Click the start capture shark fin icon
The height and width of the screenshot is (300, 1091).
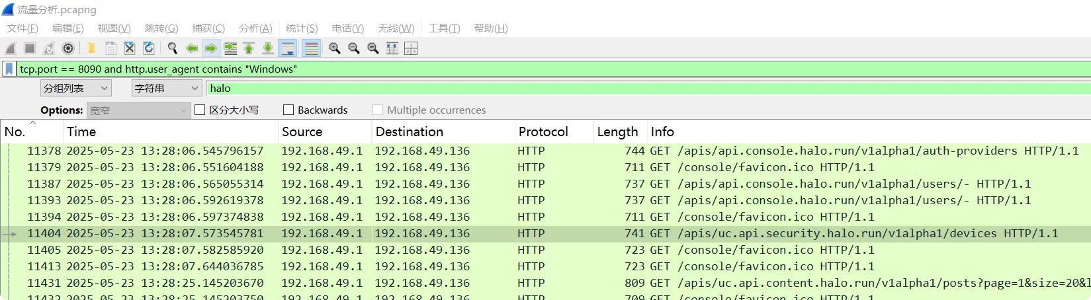pyautogui.click(x=11, y=48)
